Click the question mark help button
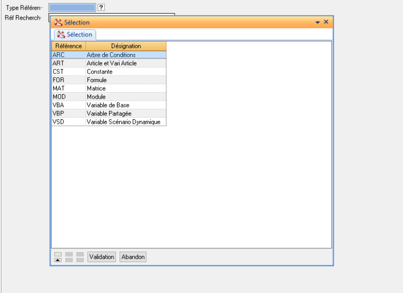Screen dimensions: 403x293 tap(101, 8)
